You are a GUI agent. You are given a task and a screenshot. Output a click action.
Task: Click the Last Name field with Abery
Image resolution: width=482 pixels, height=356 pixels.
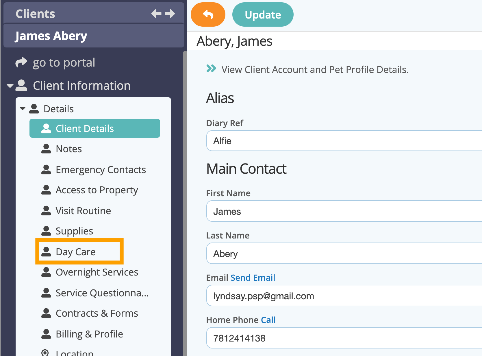click(344, 253)
